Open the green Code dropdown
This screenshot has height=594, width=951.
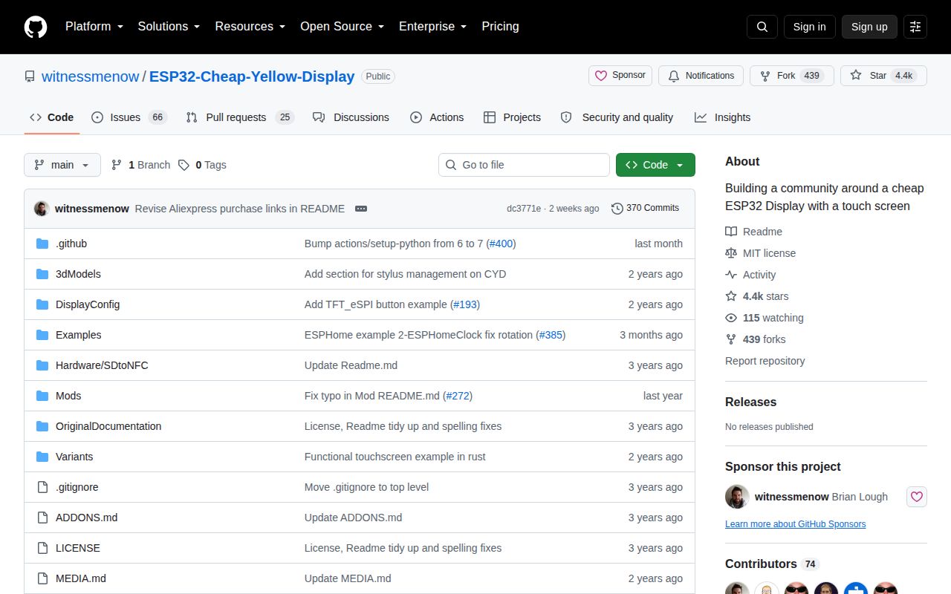[x=655, y=165]
